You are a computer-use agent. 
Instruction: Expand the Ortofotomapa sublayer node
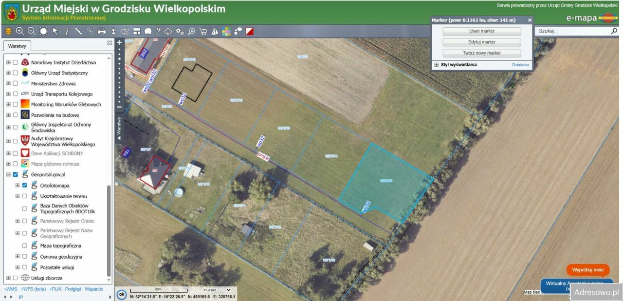pyautogui.click(x=18, y=185)
